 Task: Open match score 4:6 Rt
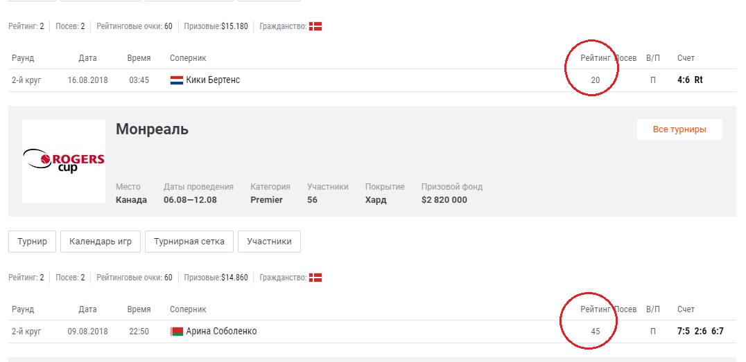690,80
